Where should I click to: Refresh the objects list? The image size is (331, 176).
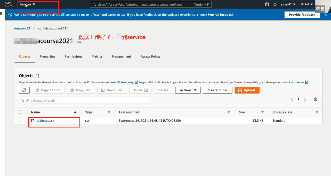pyautogui.click(x=24, y=90)
